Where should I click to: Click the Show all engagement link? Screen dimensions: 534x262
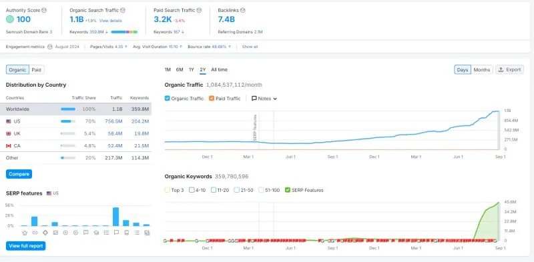pos(250,47)
